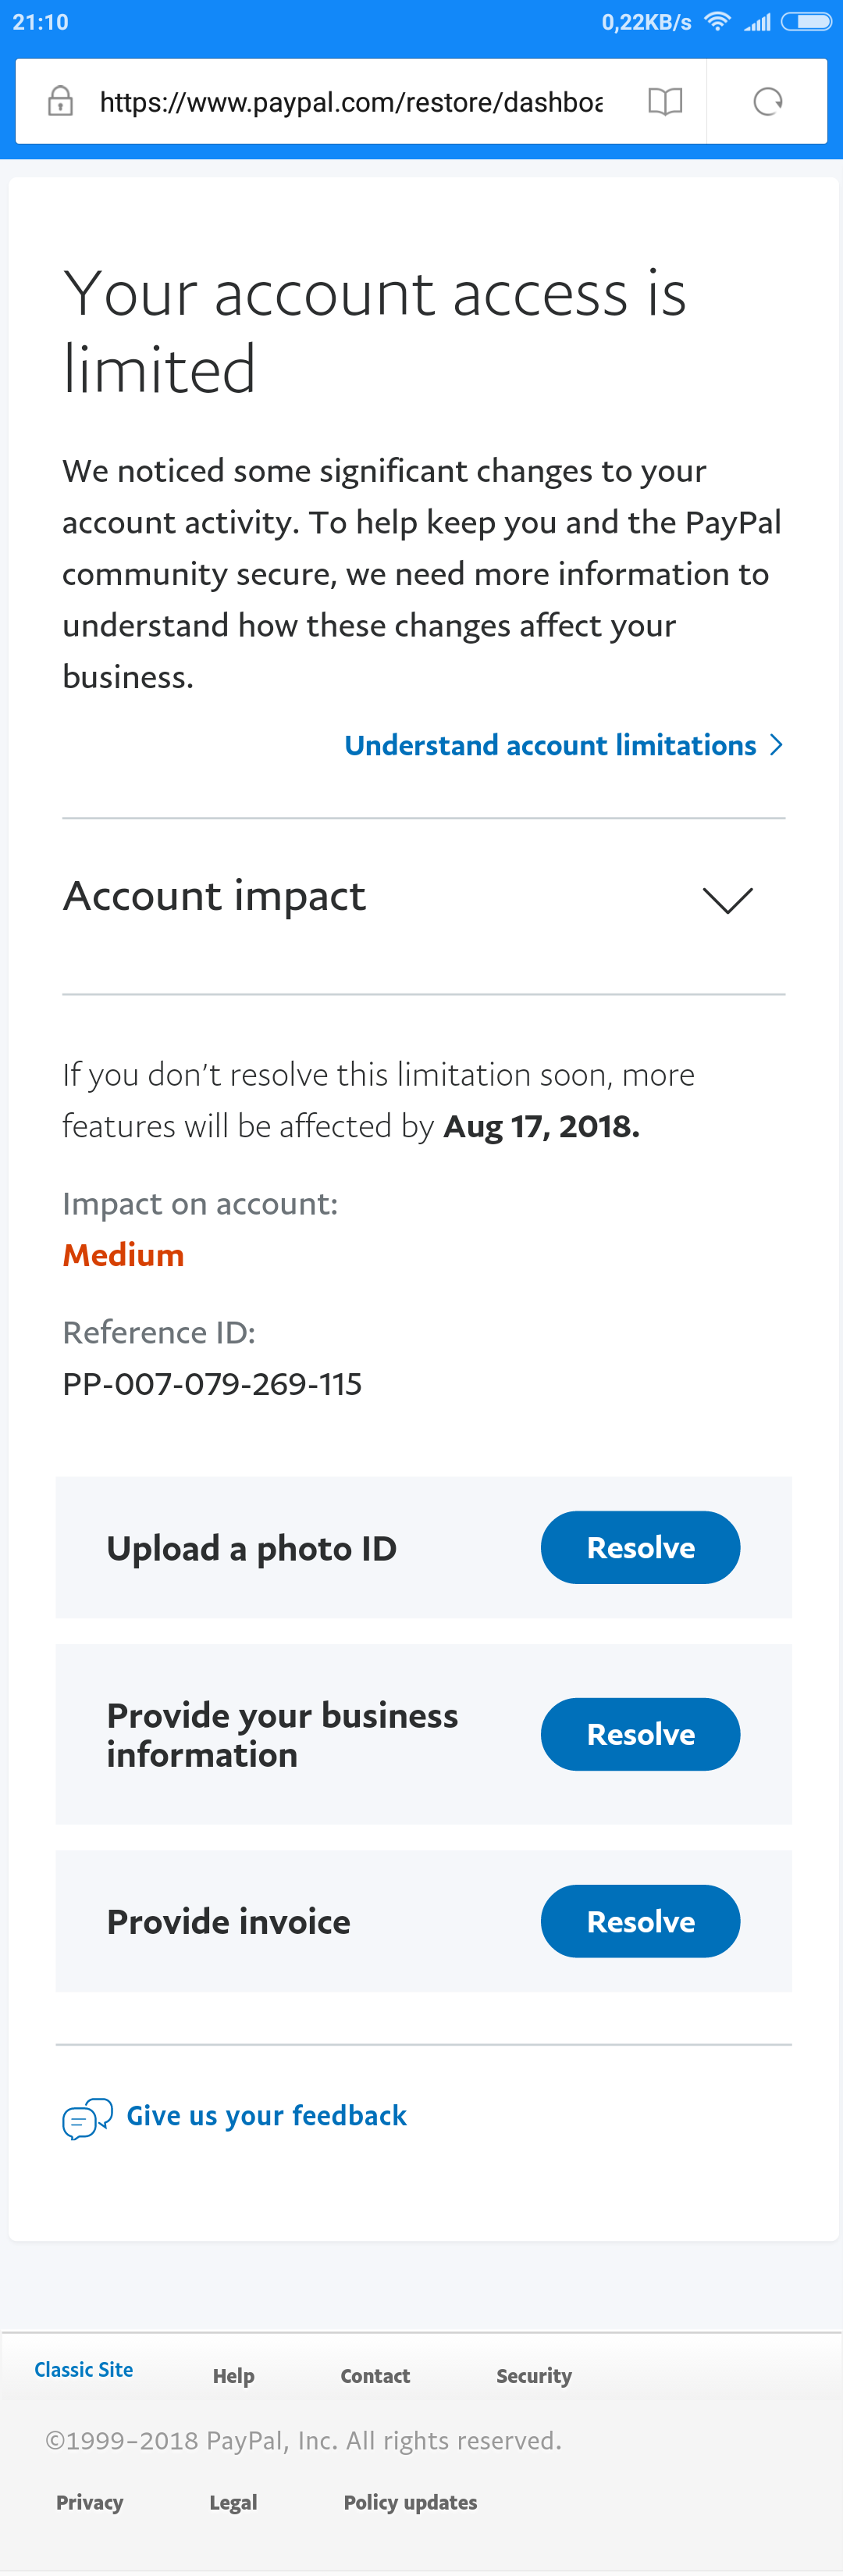Collapse the Account impact chevron
This screenshot has width=843, height=2576.
[x=727, y=900]
